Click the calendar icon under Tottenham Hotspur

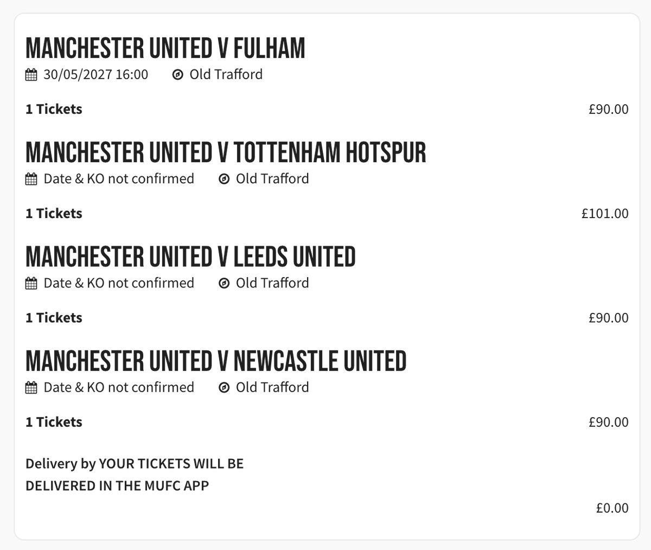(x=31, y=178)
